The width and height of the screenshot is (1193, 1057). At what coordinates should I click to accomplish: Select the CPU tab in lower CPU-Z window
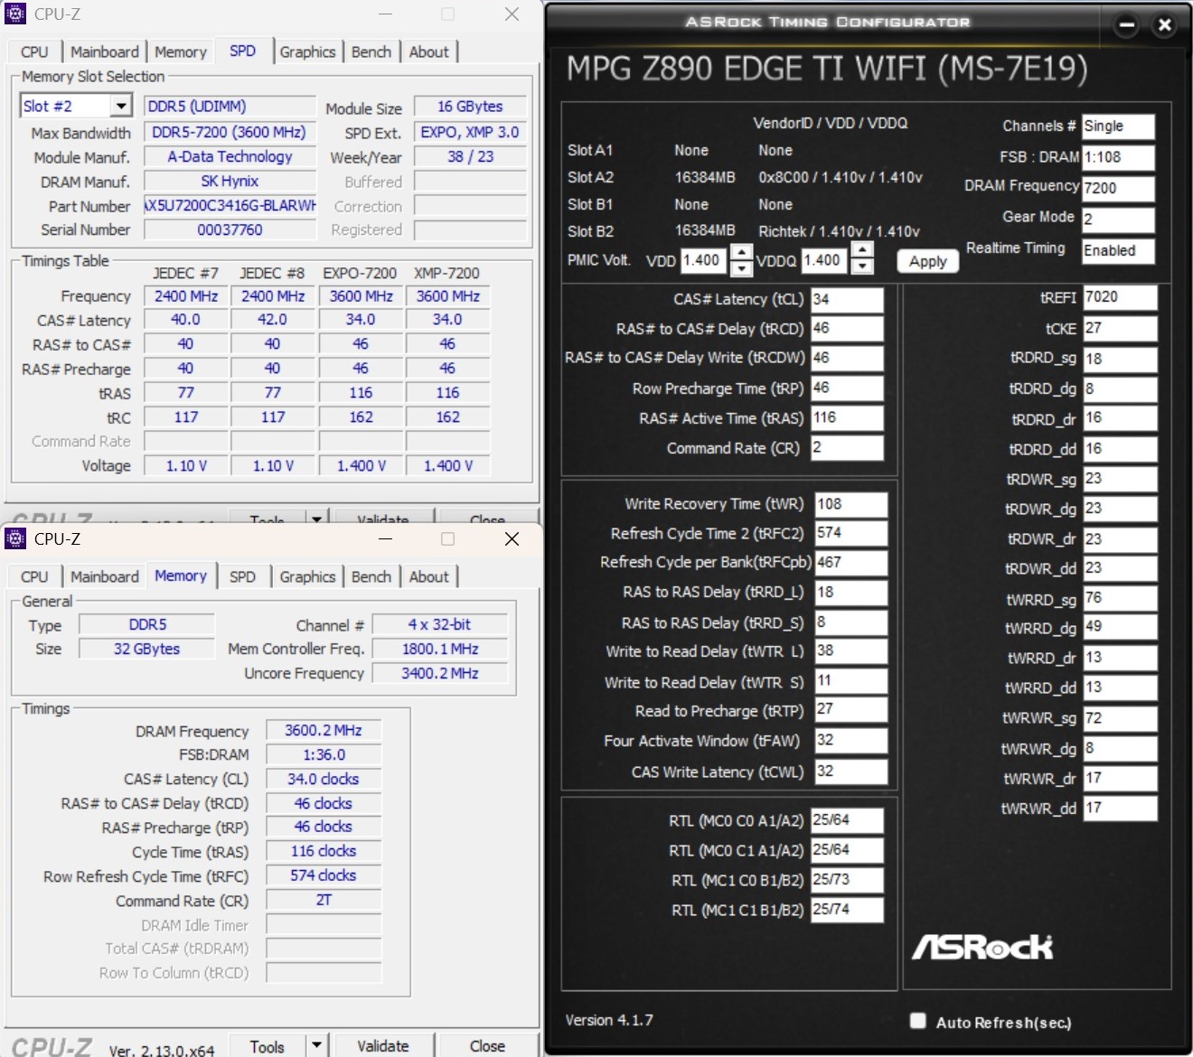pos(34,576)
